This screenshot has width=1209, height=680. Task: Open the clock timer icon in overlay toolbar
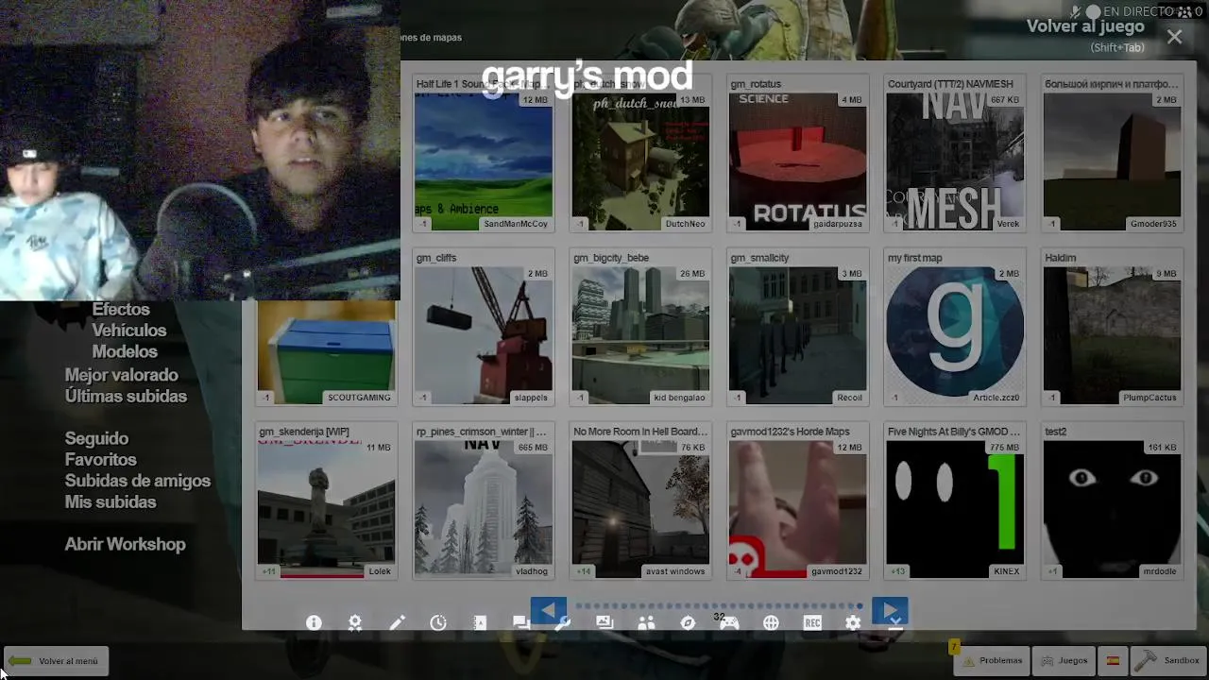(x=438, y=622)
